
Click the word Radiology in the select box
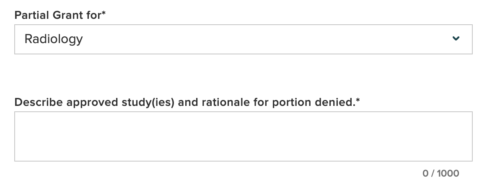click(54, 39)
